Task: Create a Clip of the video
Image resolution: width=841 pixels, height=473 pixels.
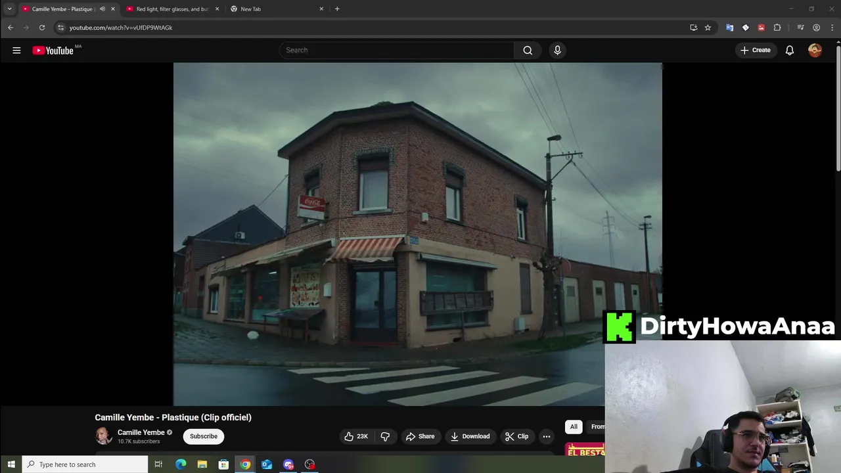Action: tap(516, 436)
